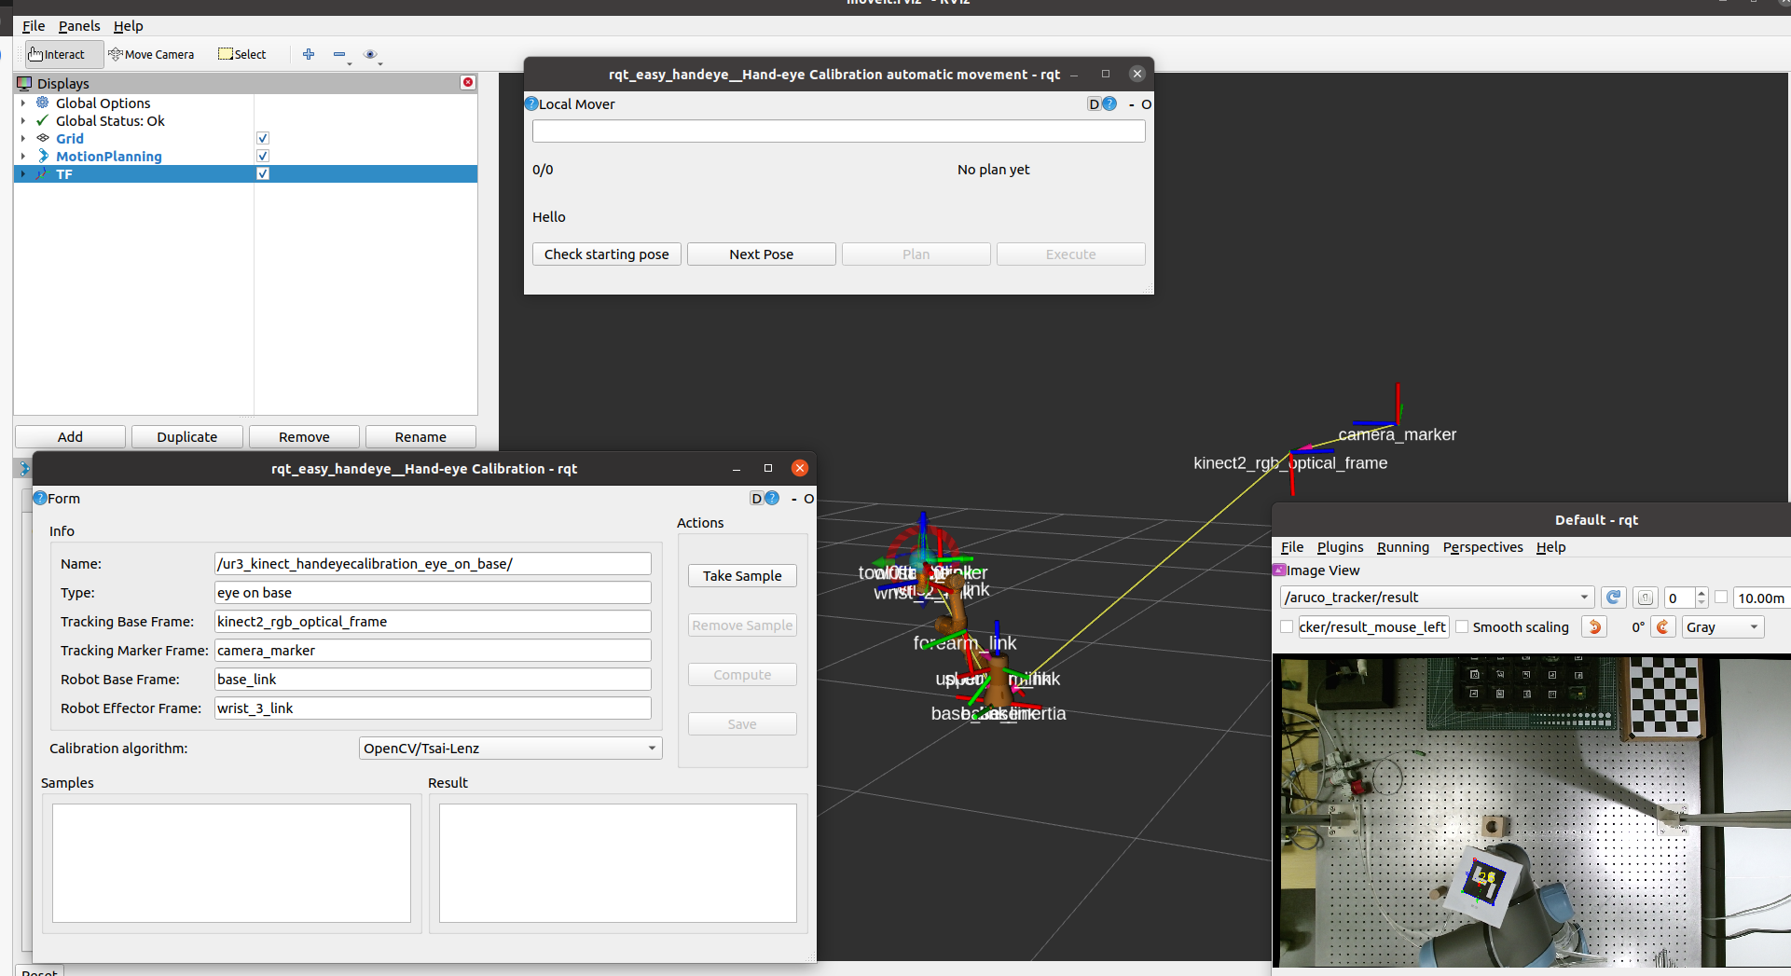This screenshot has height=976, width=1791.
Task: Click the Result text box
Action: point(618,863)
